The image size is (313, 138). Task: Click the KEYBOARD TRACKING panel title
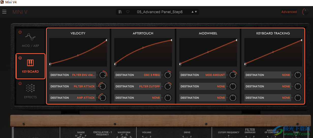point(273,33)
